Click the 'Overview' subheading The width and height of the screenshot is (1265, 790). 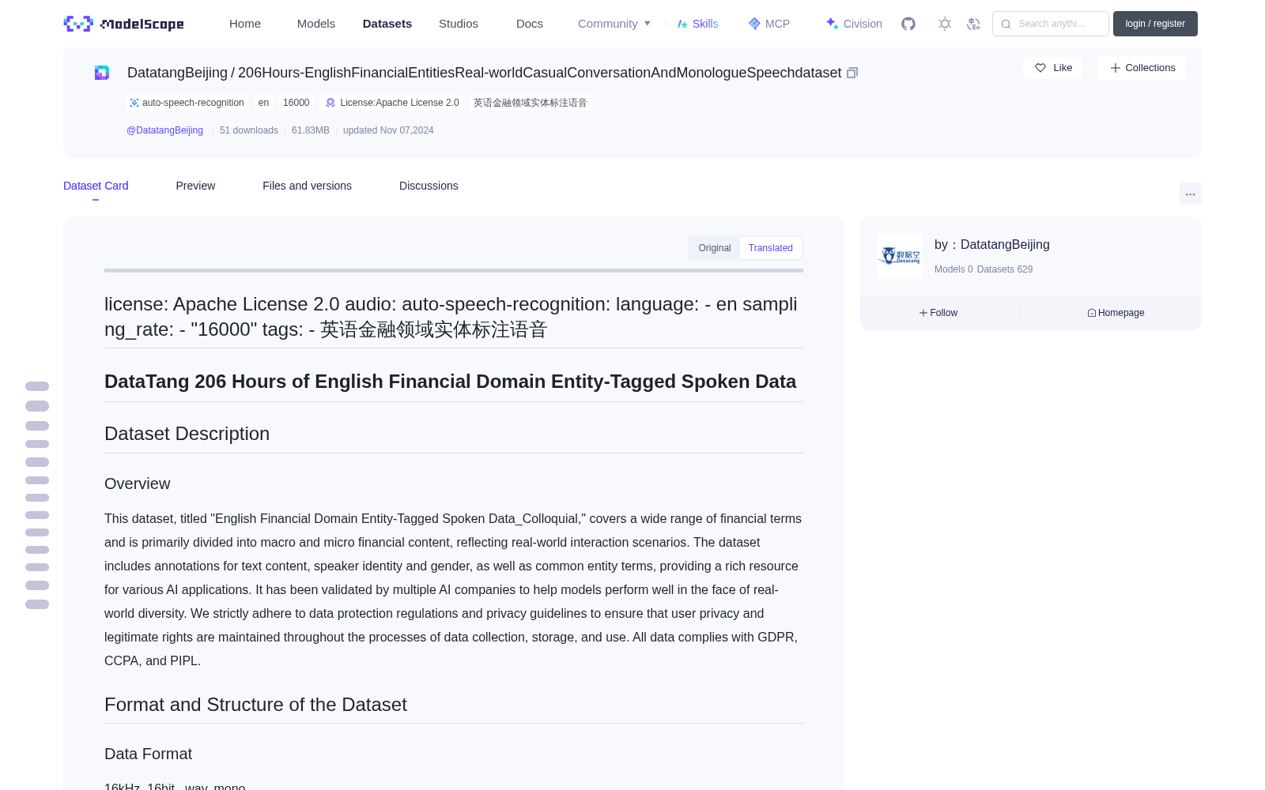coord(138,483)
